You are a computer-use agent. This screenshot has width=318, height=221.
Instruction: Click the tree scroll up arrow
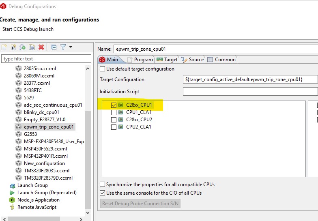pos(88,69)
